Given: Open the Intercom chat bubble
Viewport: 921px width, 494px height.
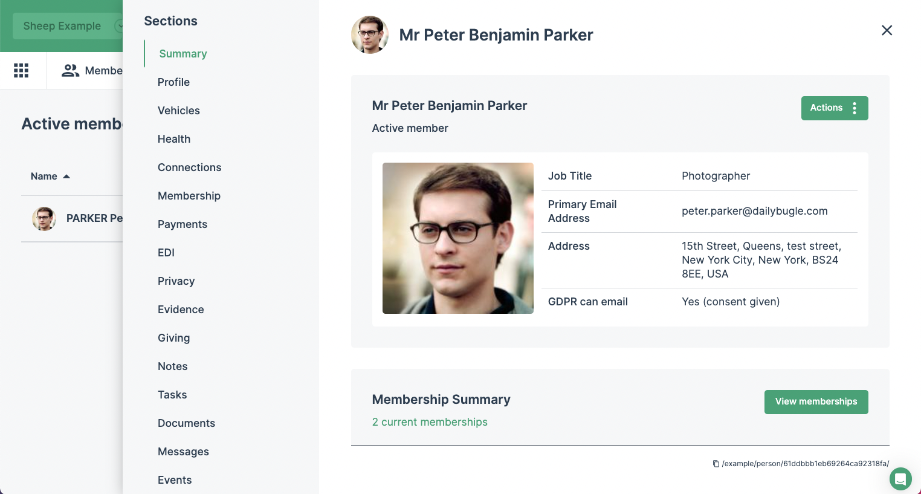Looking at the screenshot, I should pos(900,479).
